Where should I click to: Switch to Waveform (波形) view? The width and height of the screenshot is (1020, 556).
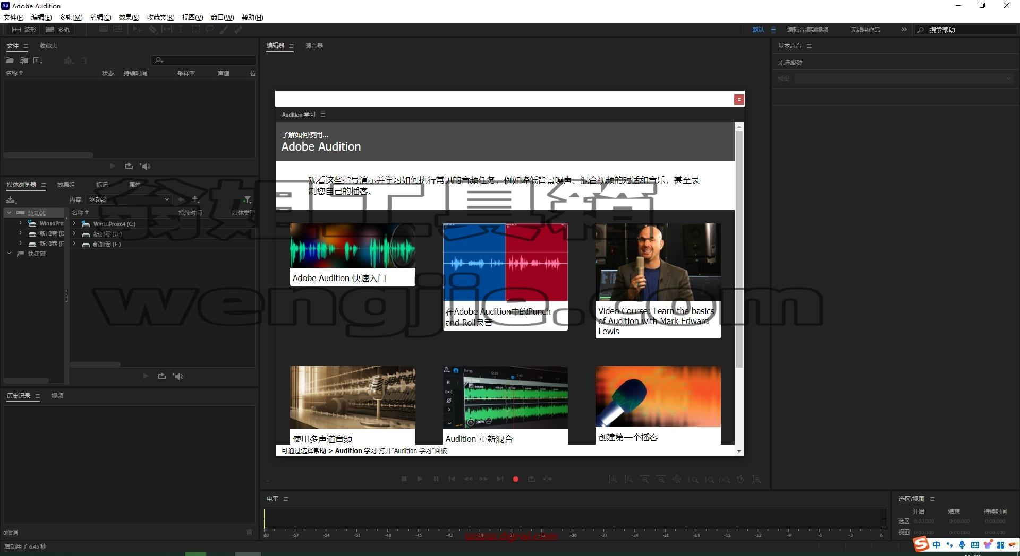click(24, 30)
